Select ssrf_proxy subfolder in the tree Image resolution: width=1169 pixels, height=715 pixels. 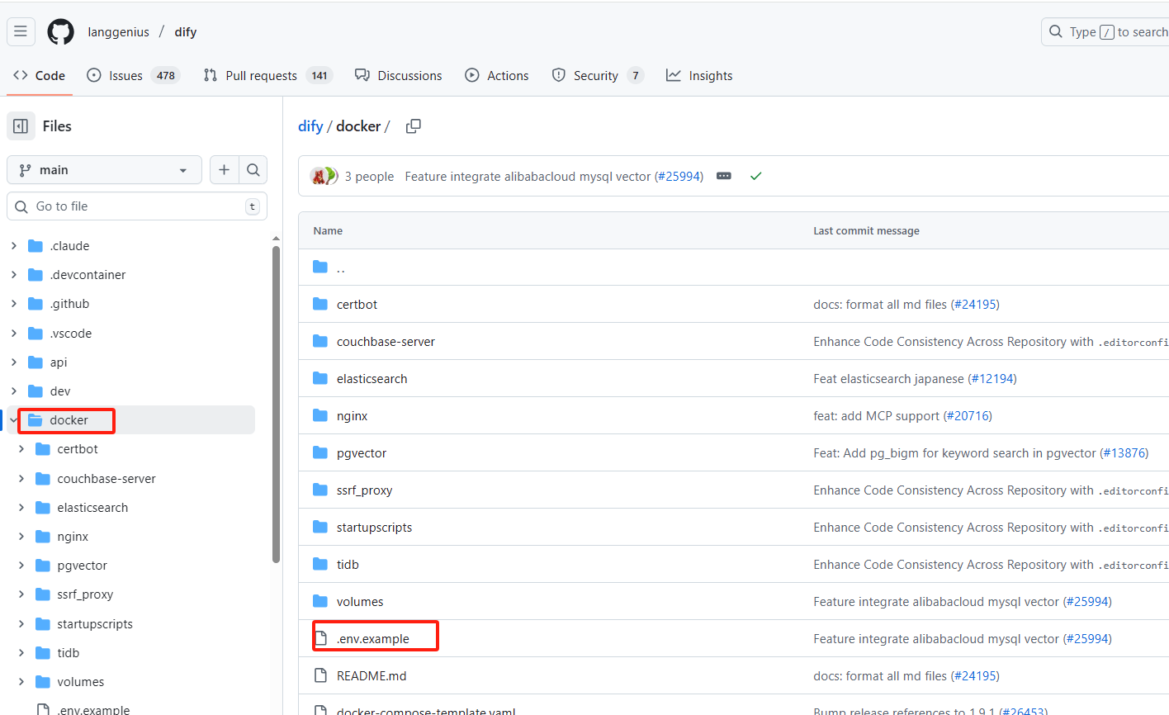point(85,594)
